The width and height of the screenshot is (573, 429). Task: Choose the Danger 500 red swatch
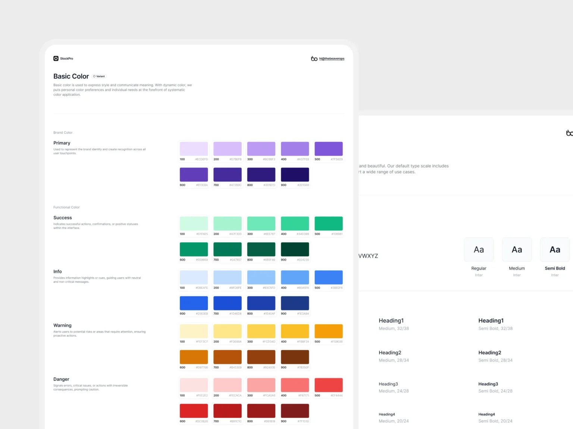click(328, 385)
